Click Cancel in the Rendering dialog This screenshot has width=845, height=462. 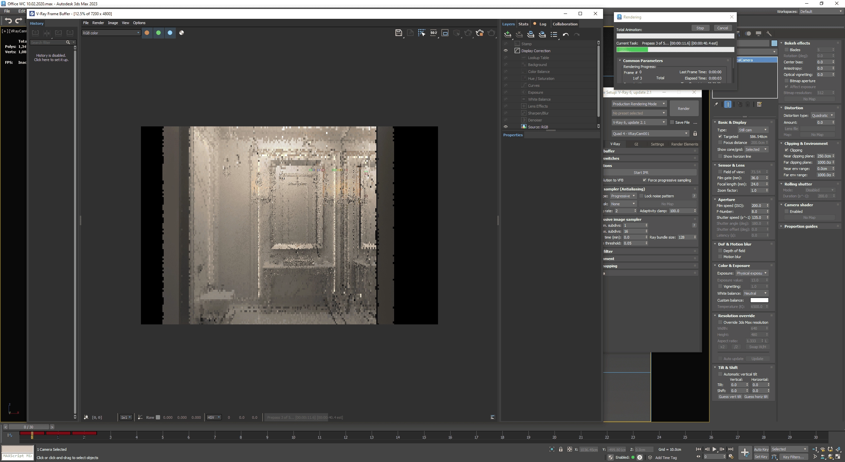[x=723, y=28]
